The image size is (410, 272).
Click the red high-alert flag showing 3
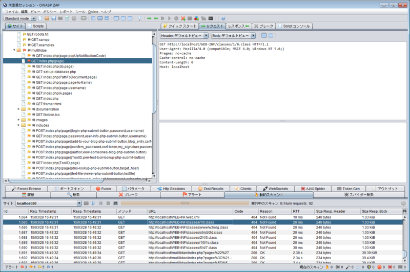click(22, 267)
